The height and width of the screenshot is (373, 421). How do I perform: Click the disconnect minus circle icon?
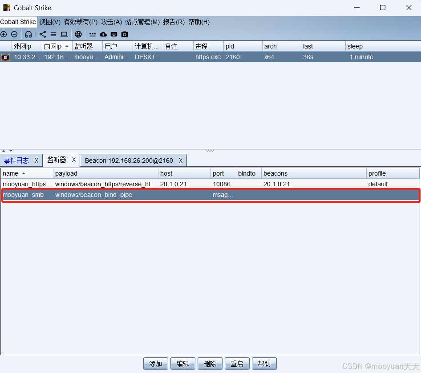[14, 34]
